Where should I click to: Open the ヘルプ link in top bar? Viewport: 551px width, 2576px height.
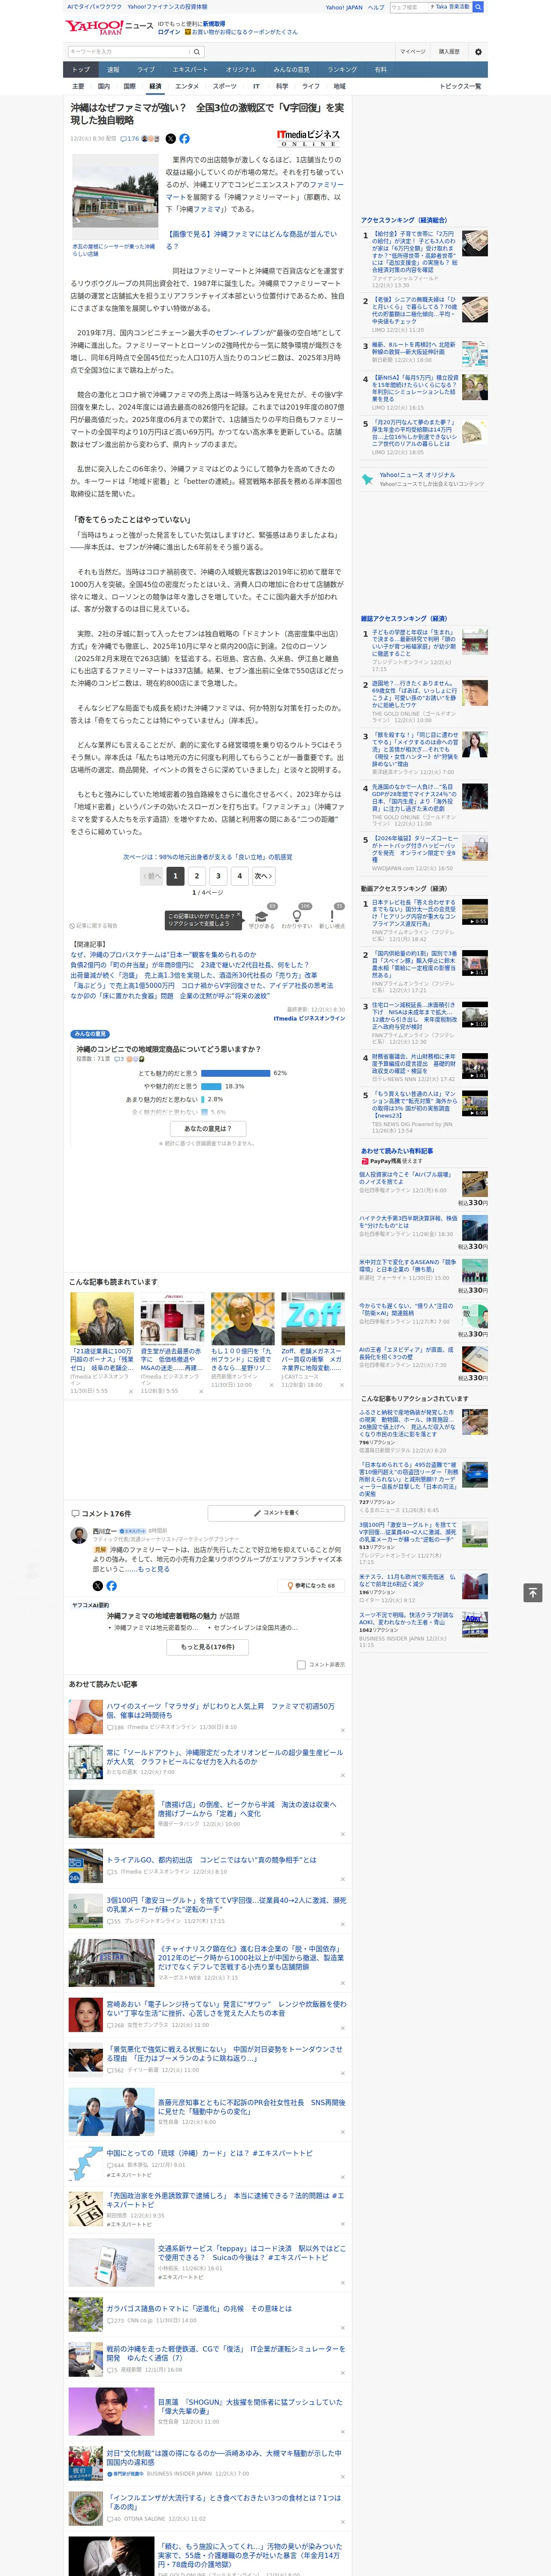[376, 7]
